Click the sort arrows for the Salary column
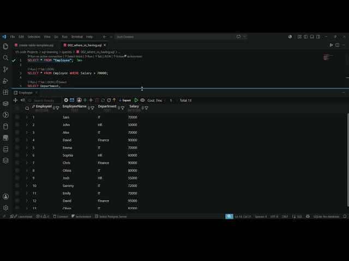 (143, 108)
